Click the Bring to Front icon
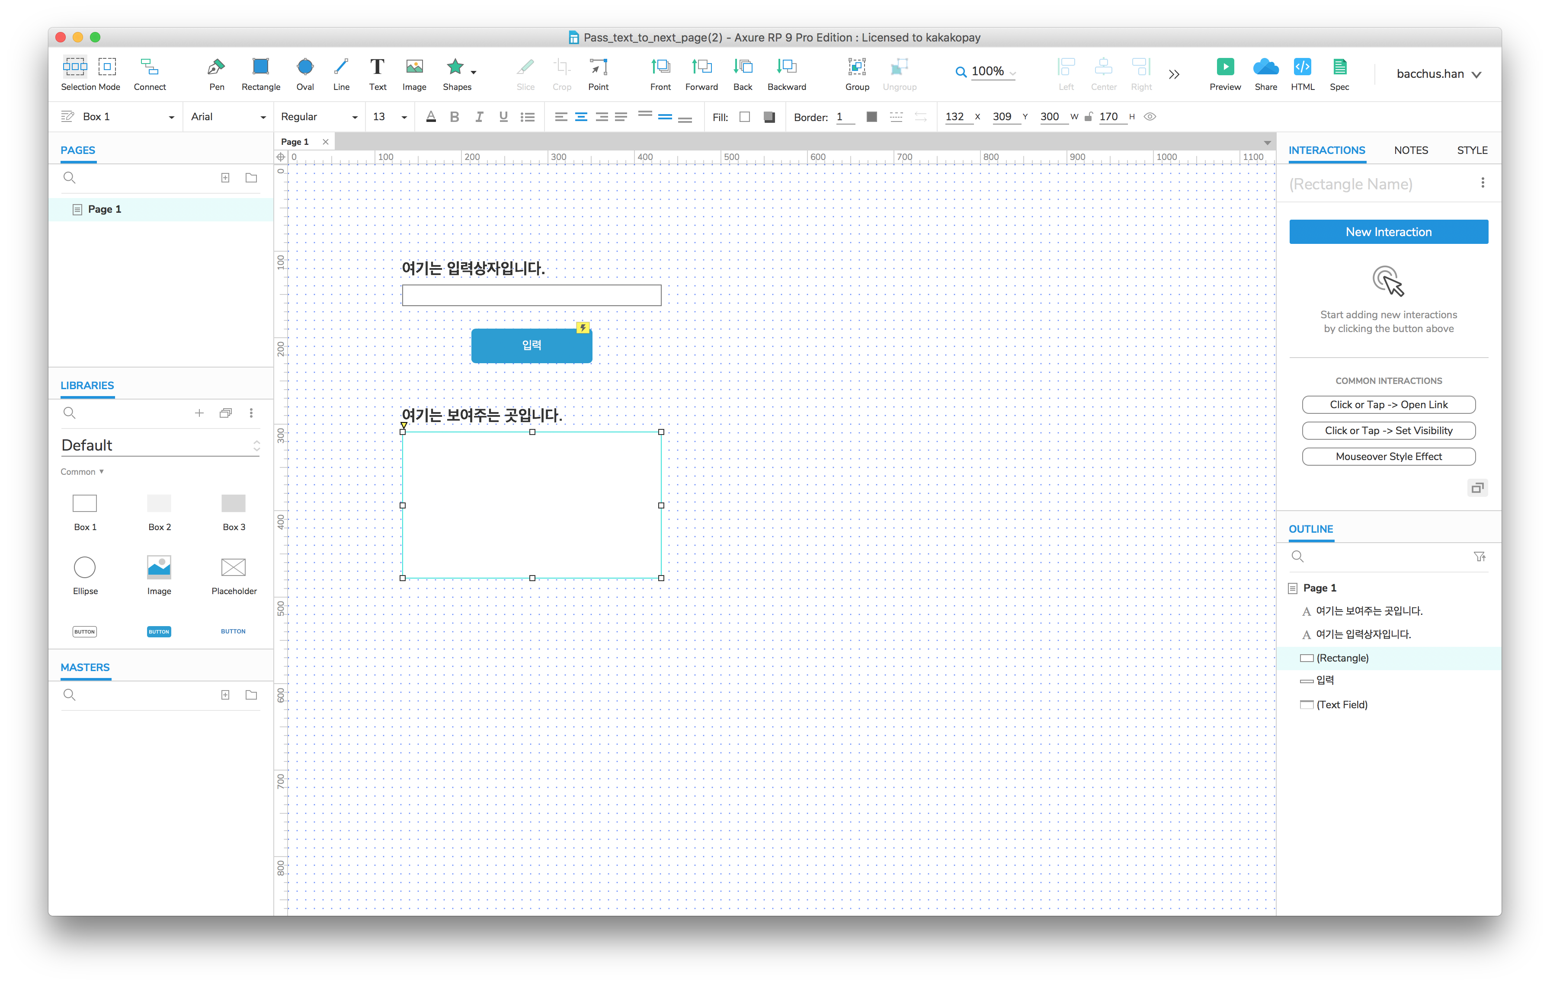 pyautogui.click(x=660, y=67)
